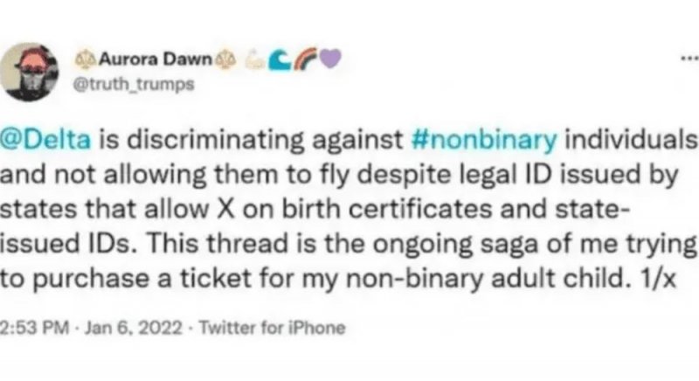Click the 2:53 PM timestamp
The width and height of the screenshot is (699, 381).
pos(35,328)
